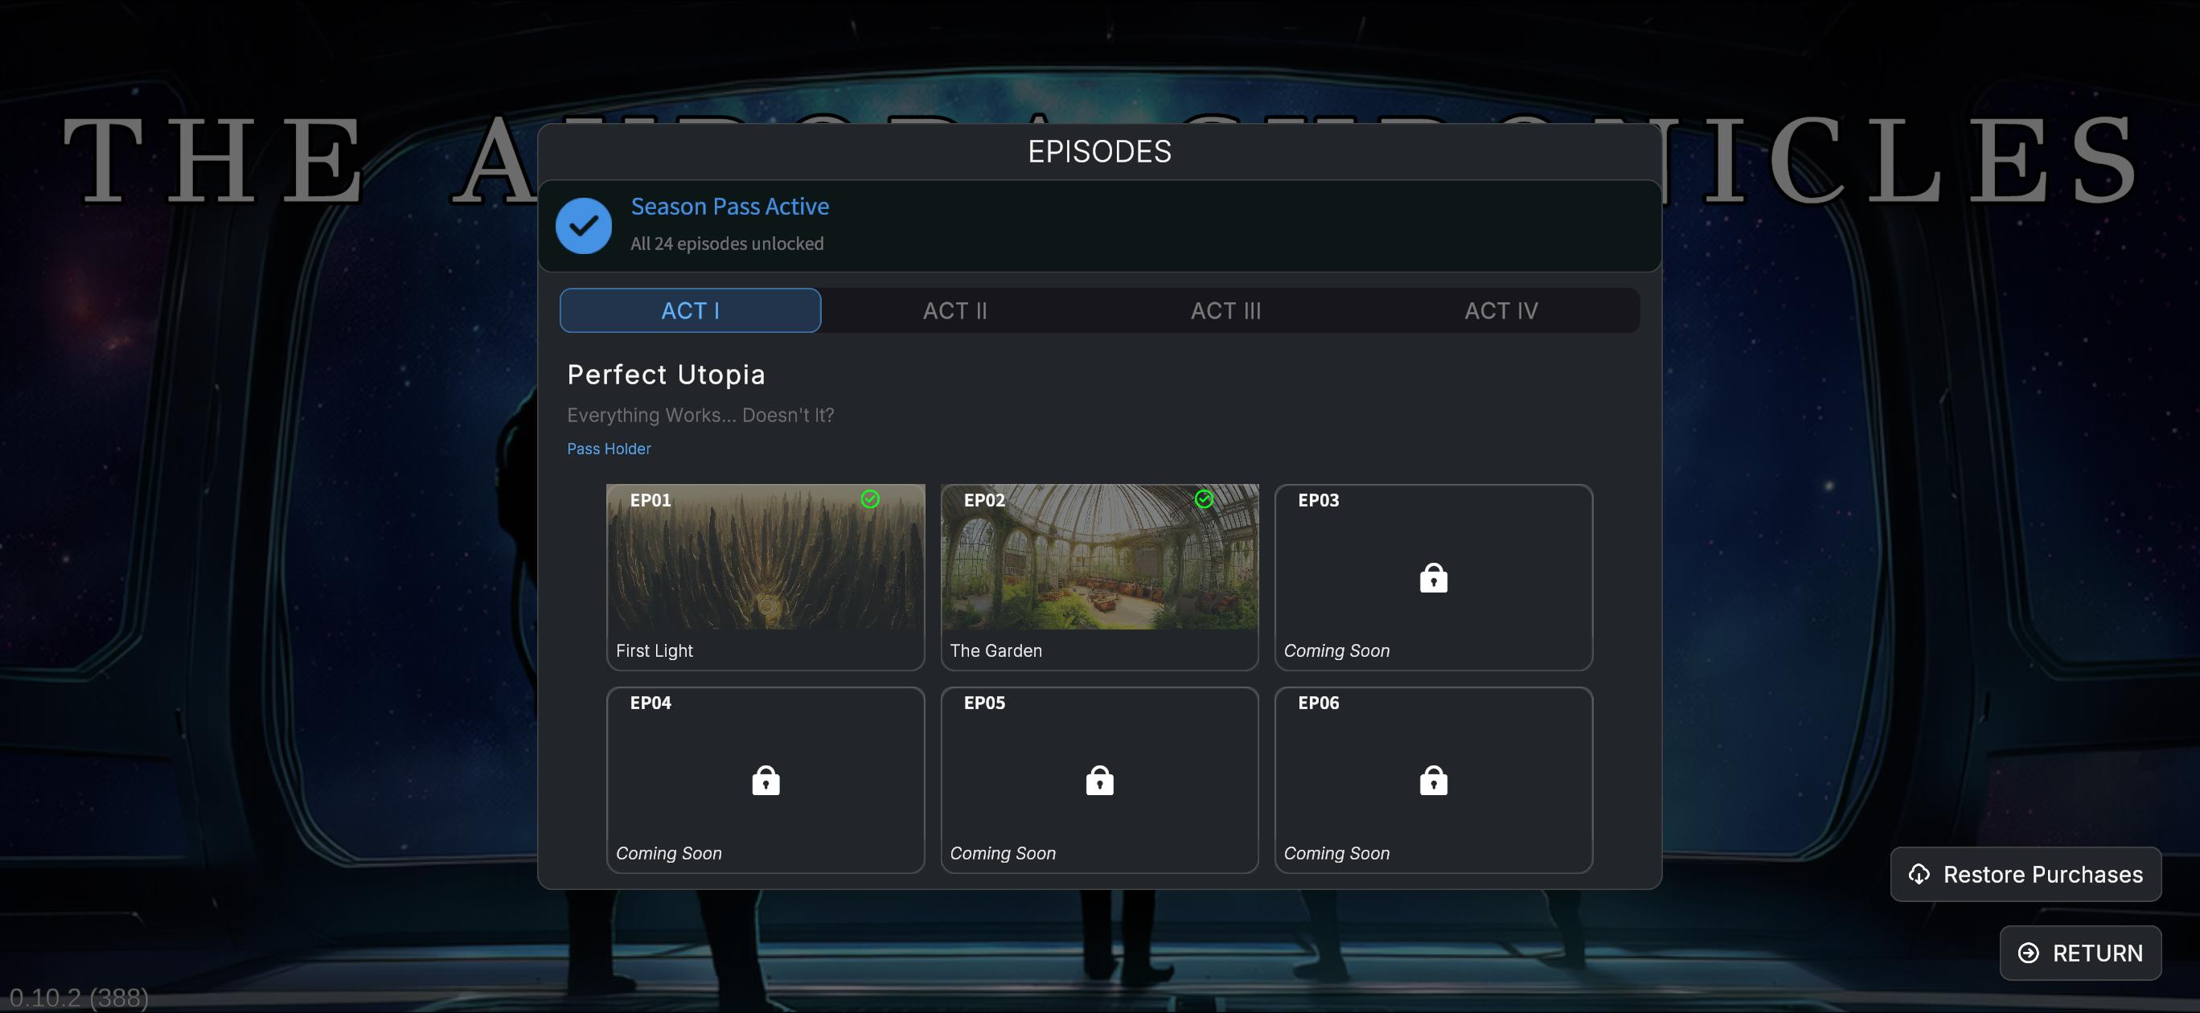The width and height of the screenshot is (2200, 1013).
Task: Click the All 24 episodes unlocked text
Action: 727,244
